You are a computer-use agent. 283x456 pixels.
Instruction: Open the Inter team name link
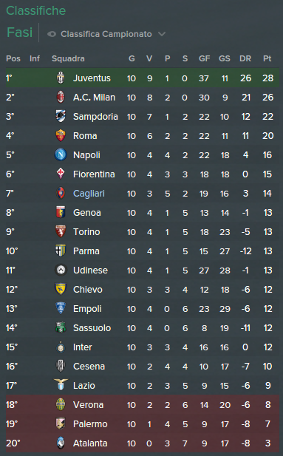pyautogui.click(x=82, y=347)
